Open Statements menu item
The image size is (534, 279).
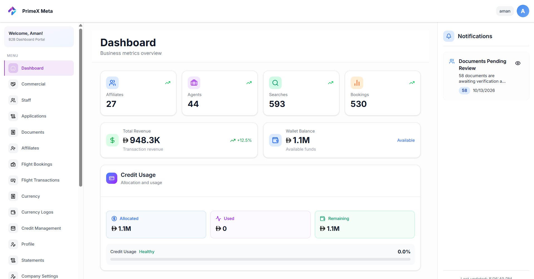(39, 260)
